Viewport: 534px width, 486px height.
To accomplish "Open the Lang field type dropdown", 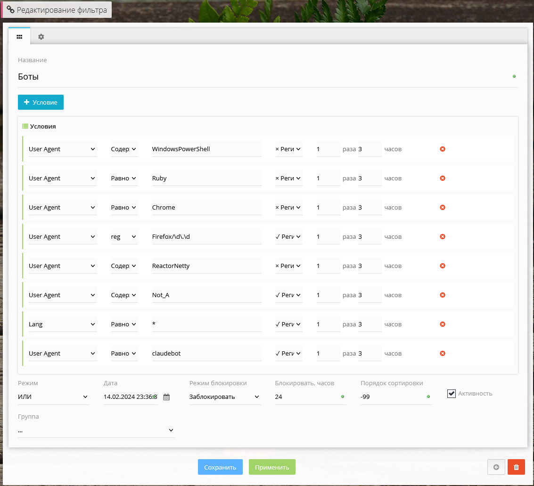I will pos(62,324).
